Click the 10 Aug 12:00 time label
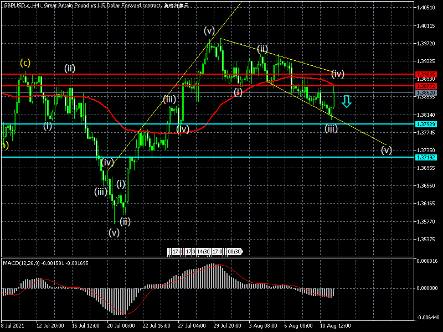The image size is (443, 332). [x=336, y=325]
